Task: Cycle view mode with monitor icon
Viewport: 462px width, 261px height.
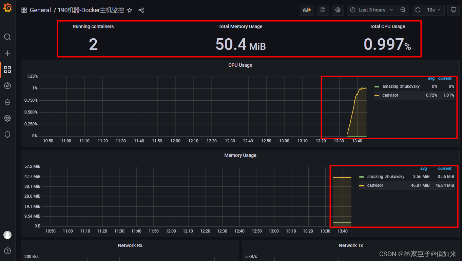Action: (x=454, y=10)
